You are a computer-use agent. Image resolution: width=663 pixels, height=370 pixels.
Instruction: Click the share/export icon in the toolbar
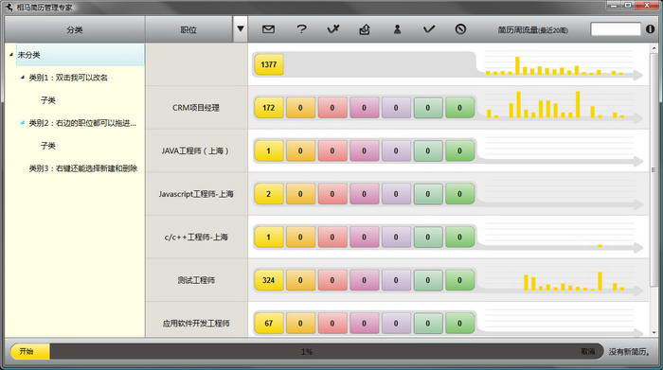(x=365, y=29)
